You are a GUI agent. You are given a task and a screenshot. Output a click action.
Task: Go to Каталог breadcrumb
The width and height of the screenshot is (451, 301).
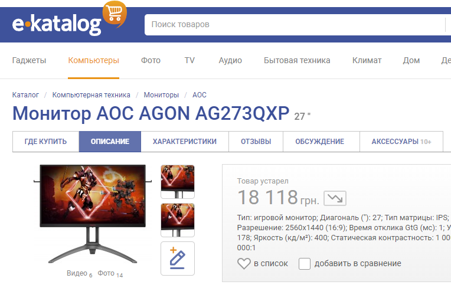pos(25,95)
